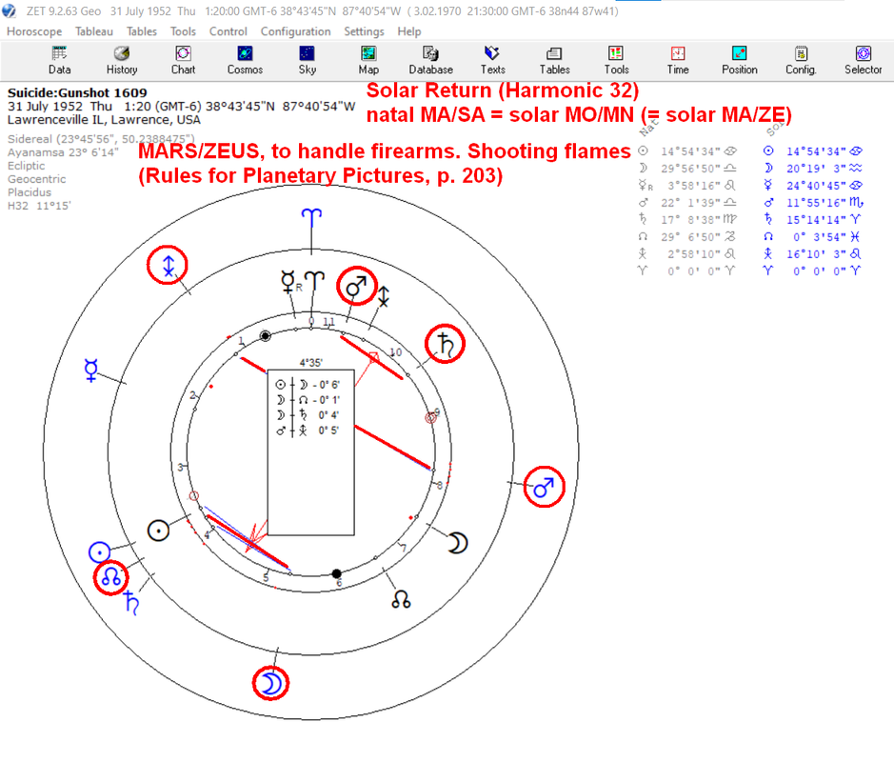Click the Mars-Zeus aspect row 0° 5'
Image resolution: width=894 pixels, height=762 pixels.
coord(308,431)
